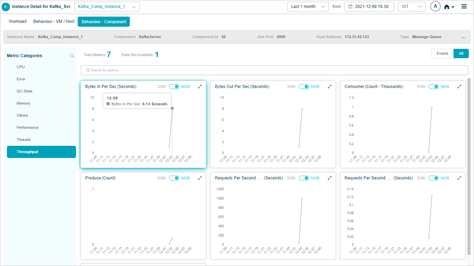Open the Kafka_Comp_Instance_1 instance dropdown

click(x=107, y=7)
